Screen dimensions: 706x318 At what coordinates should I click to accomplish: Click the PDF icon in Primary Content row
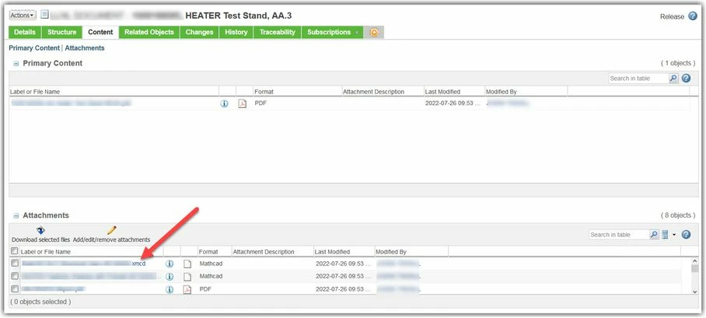coord(243,103)
